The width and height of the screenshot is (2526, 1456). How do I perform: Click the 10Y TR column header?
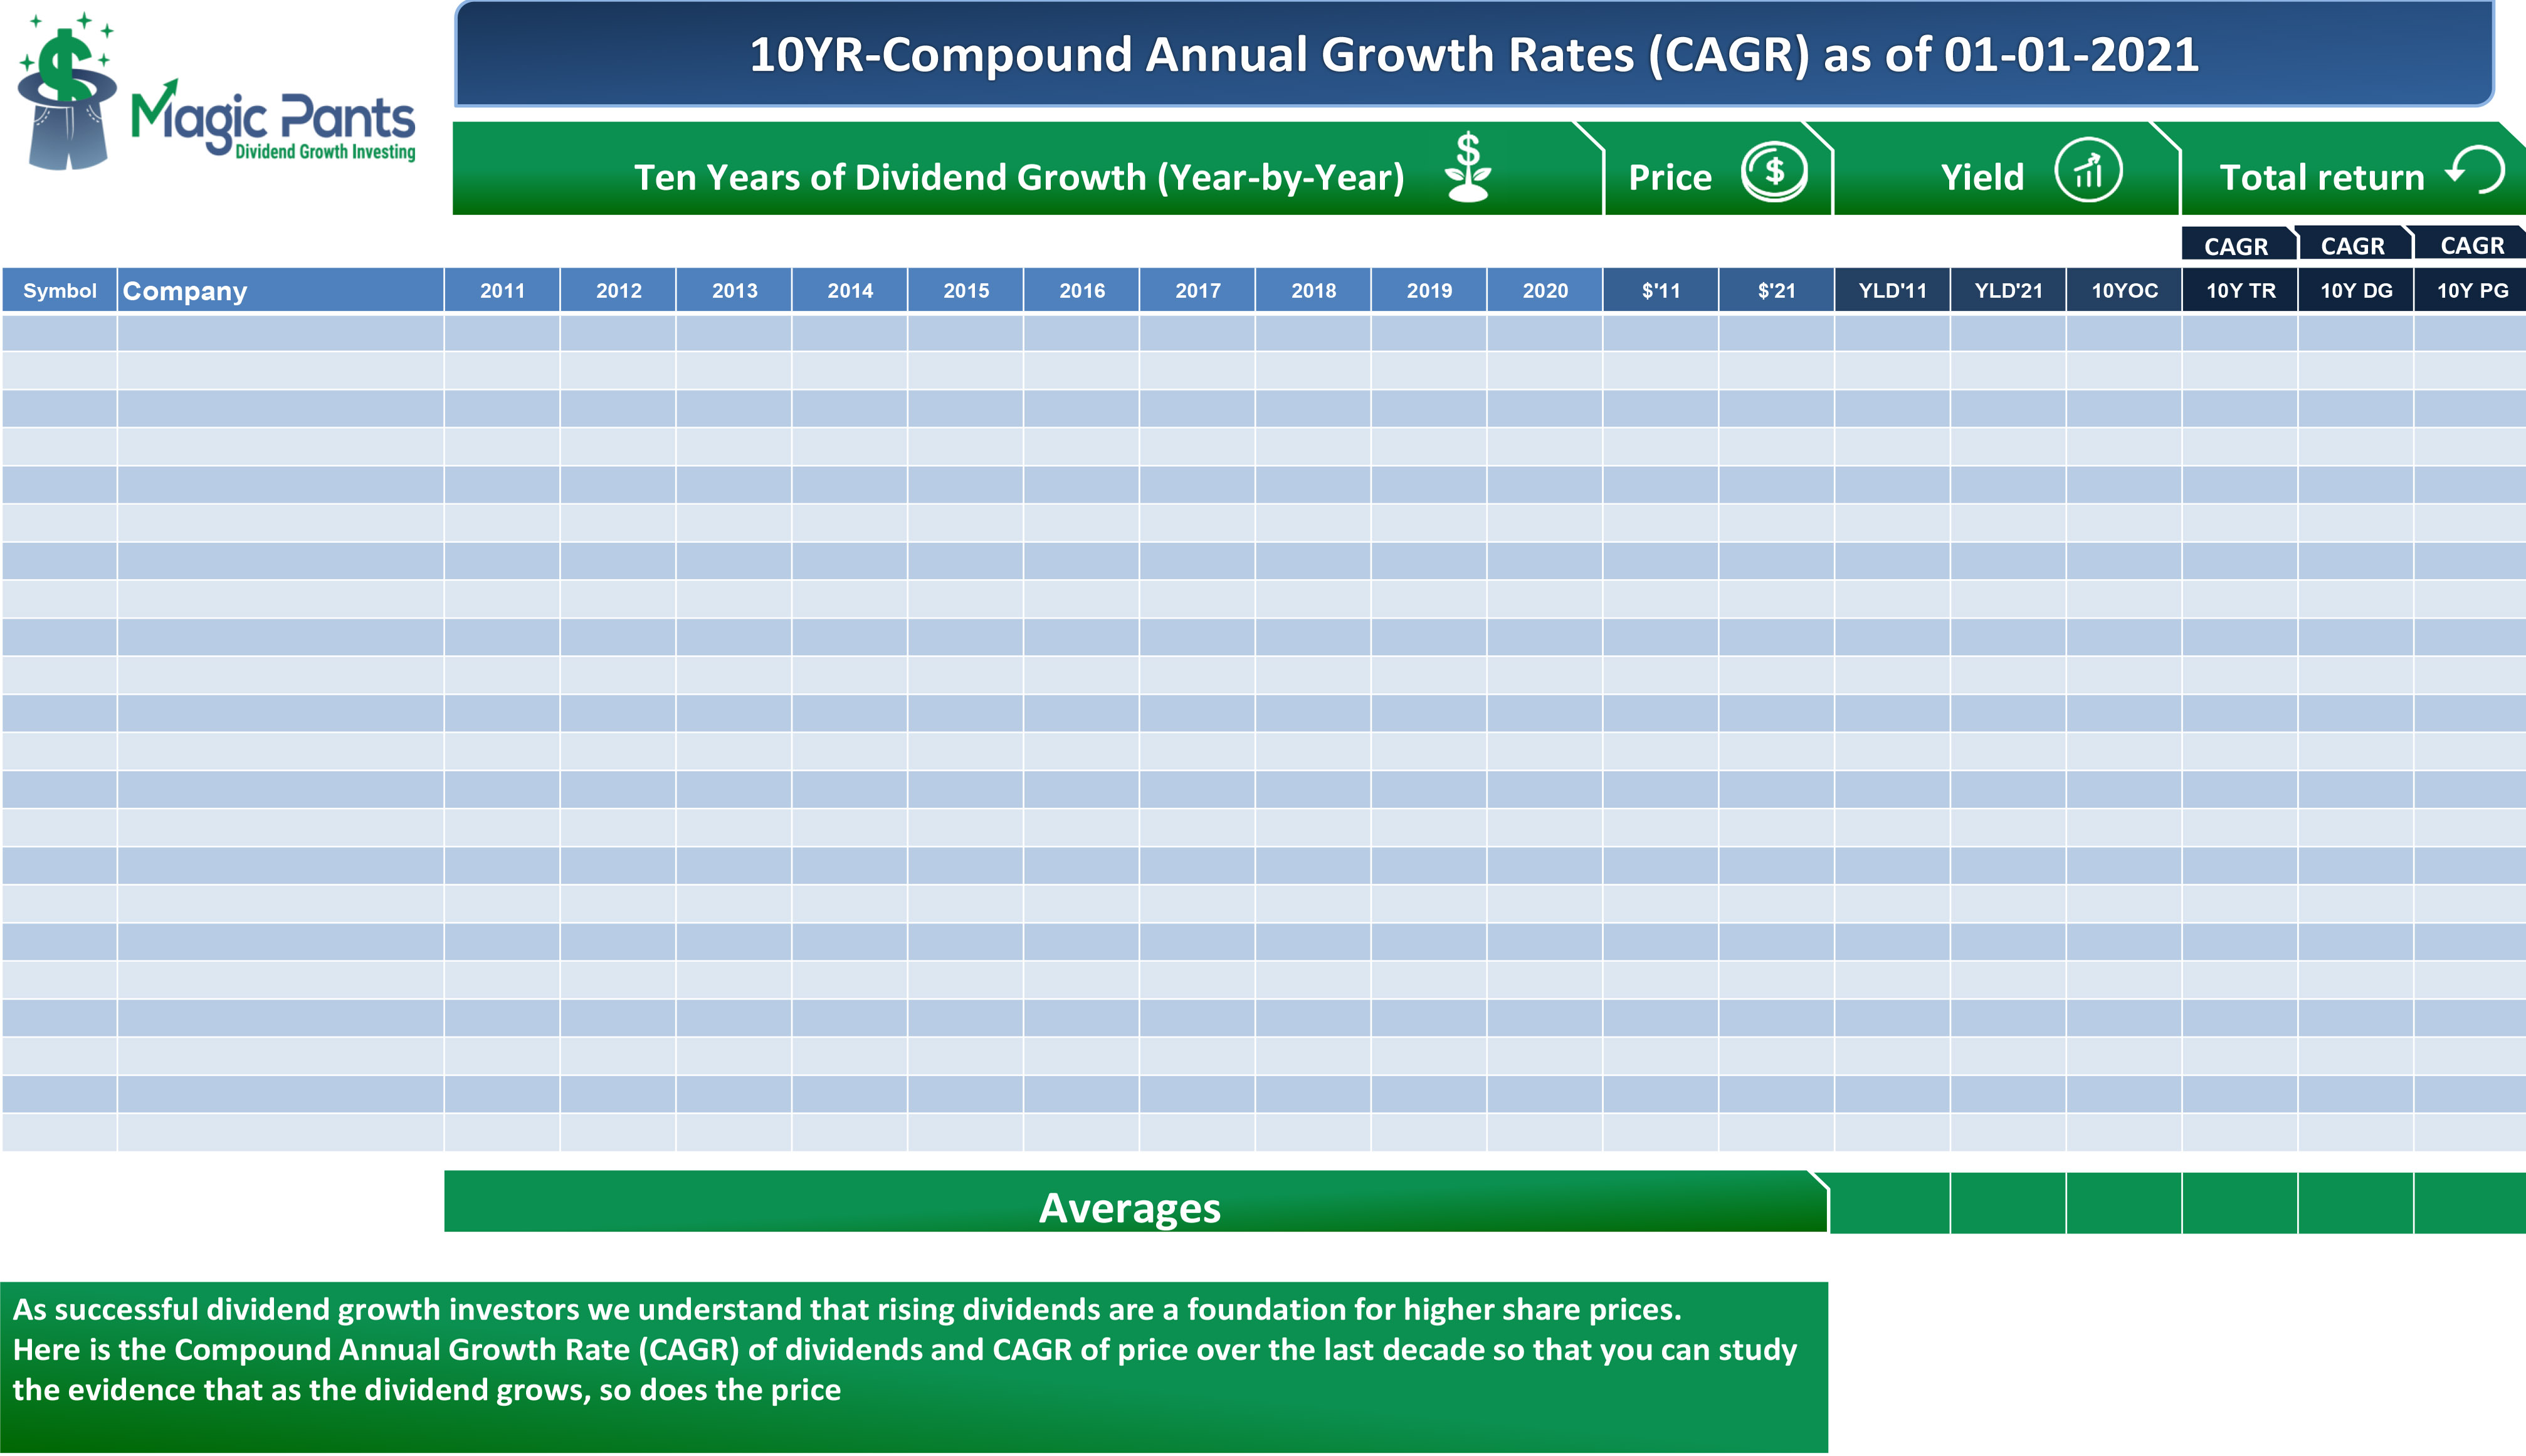tap(2240, 291)
